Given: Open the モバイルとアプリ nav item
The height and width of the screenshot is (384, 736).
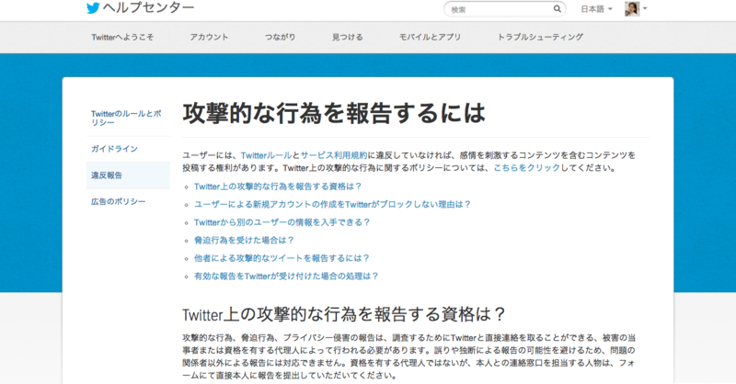Looking at the screenshot, I should pyautogui.click(x=430, y=37).
